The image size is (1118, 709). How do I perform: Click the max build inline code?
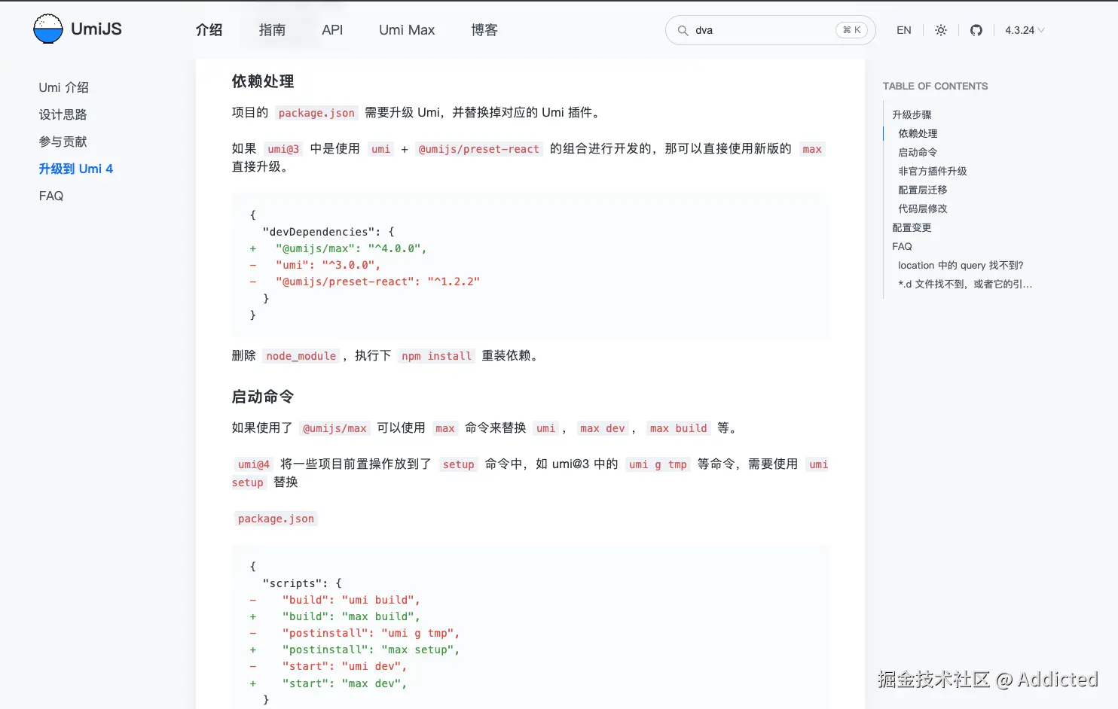678,428
